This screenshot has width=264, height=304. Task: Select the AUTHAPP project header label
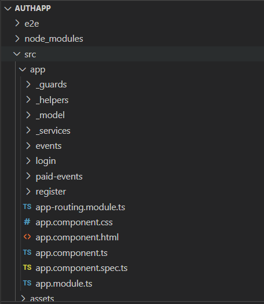(x=33, y=8)
